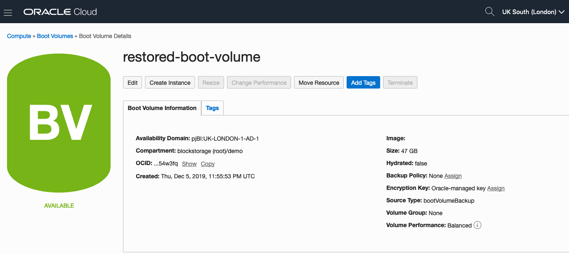569x254 pixels.
Task: Copy the OCID value
Action: click(x=207, y=164)
